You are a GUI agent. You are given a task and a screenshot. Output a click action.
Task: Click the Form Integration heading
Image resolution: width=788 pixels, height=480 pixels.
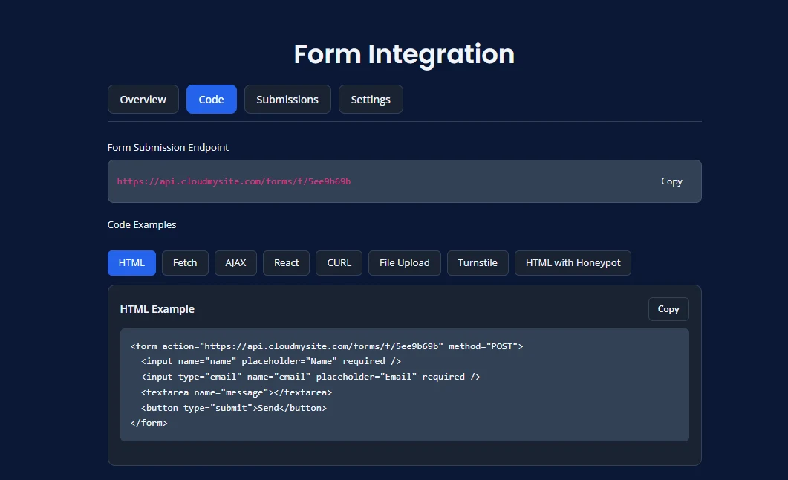(403, 54)
